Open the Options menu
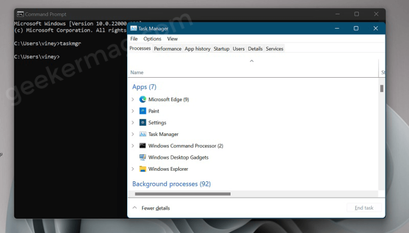The height and width of the screenshot is (233, 409). click(x=152, y=39)
